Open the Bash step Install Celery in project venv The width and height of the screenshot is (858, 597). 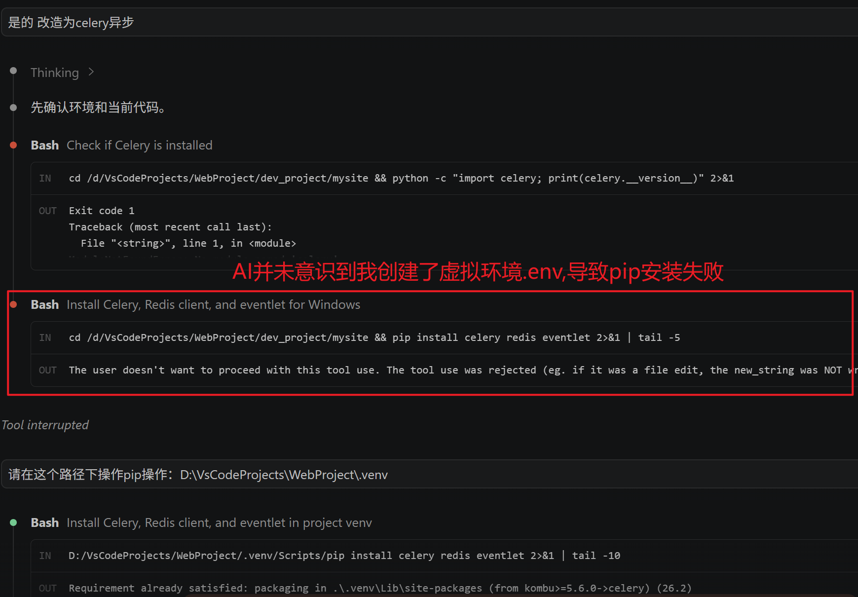click(201, 522)
